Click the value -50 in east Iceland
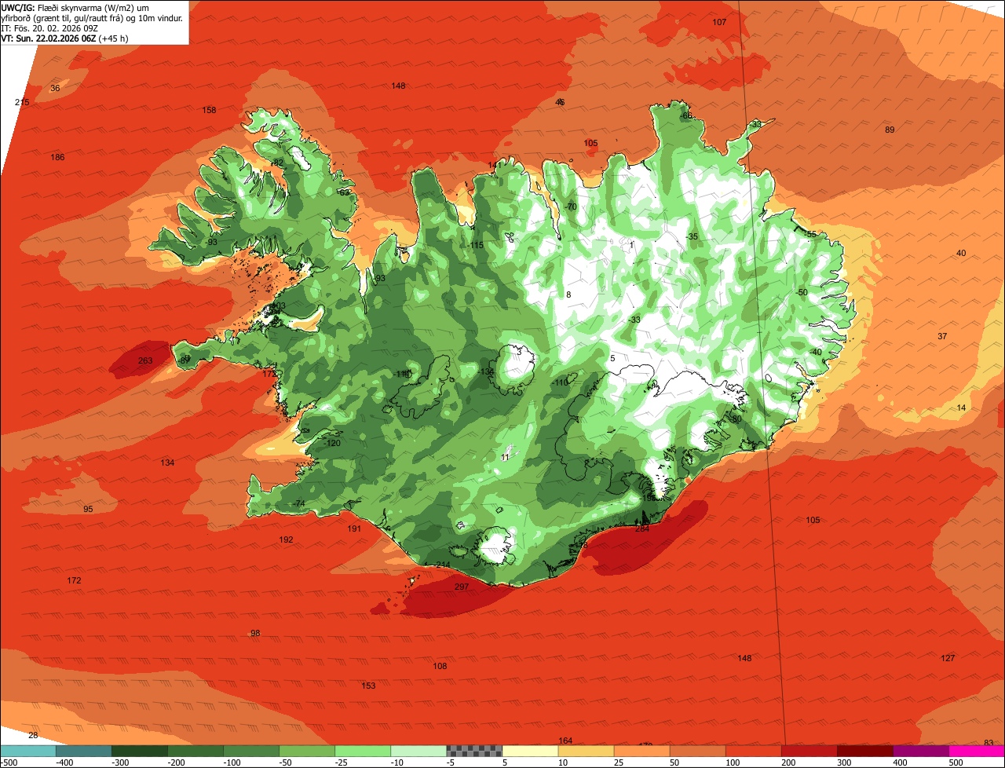The width and height of the screenshot is (1005, 768). click(x=801, y=292)
